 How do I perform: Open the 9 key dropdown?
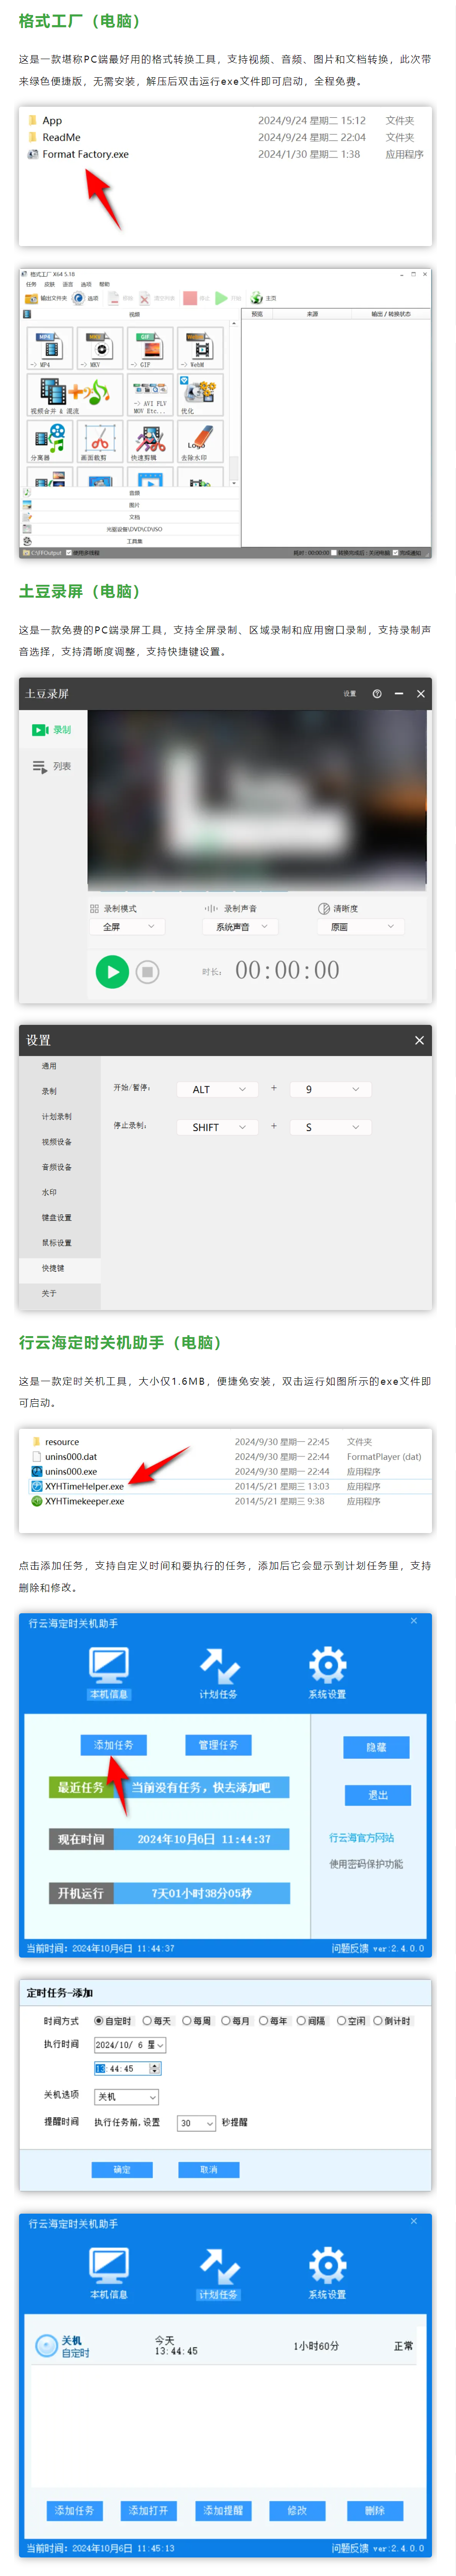click(x=330, y=1089)
